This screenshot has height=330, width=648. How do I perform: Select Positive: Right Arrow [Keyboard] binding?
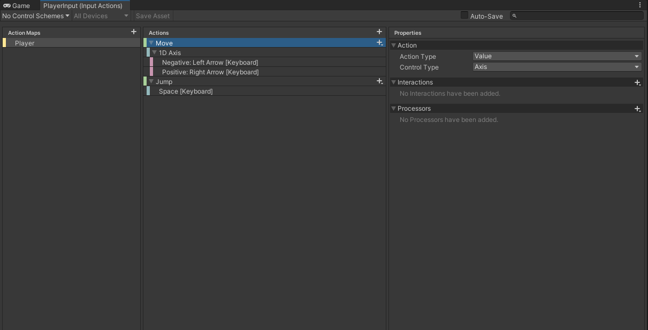[x=268, y=72]
